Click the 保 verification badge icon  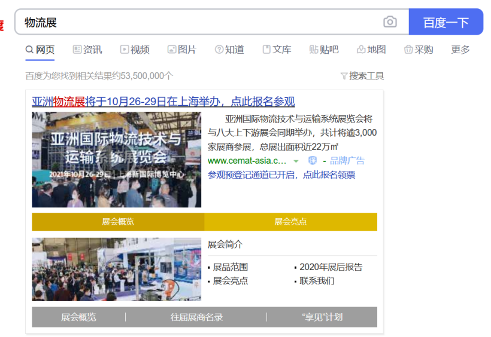(x=312, y=161)
